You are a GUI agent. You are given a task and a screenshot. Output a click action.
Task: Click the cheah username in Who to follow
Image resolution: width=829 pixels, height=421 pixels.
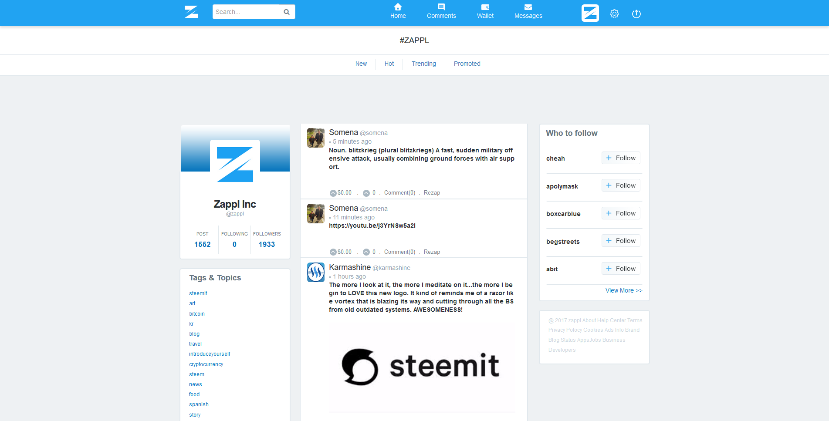(555, 158)
